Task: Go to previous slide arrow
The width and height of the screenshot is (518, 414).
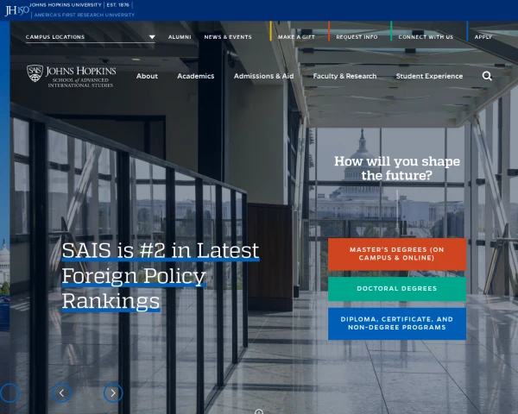Action: pyautogui.click(x=61, y=393)
